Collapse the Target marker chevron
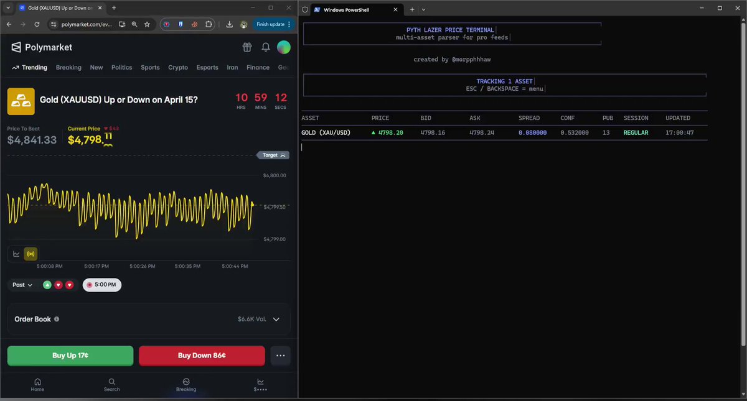 (x=283, y=155)
